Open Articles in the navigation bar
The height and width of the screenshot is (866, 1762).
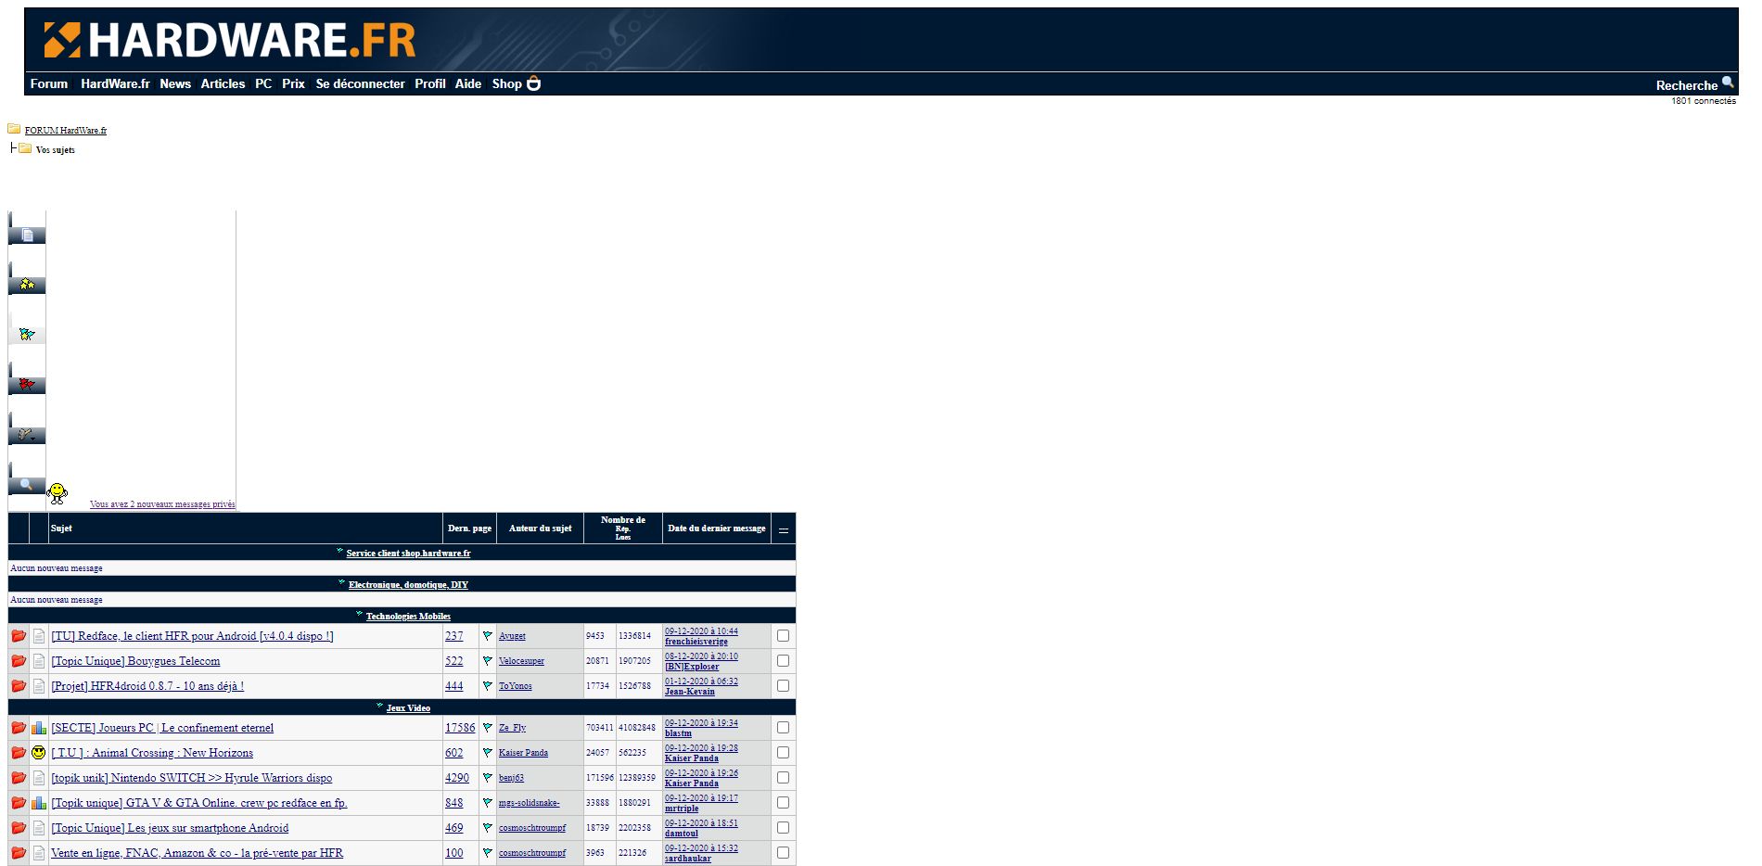pyautogui.click(x=223, y=83)
